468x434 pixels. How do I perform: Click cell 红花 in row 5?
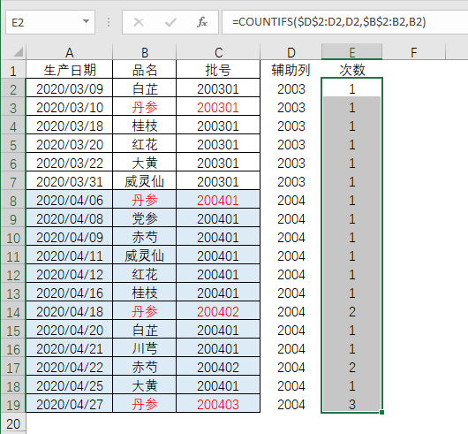(x=145, y=144)
